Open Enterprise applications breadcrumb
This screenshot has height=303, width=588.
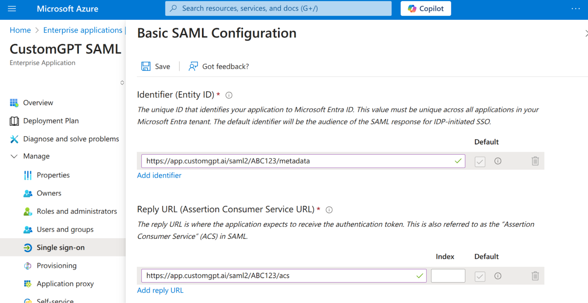tap(83, 30)
